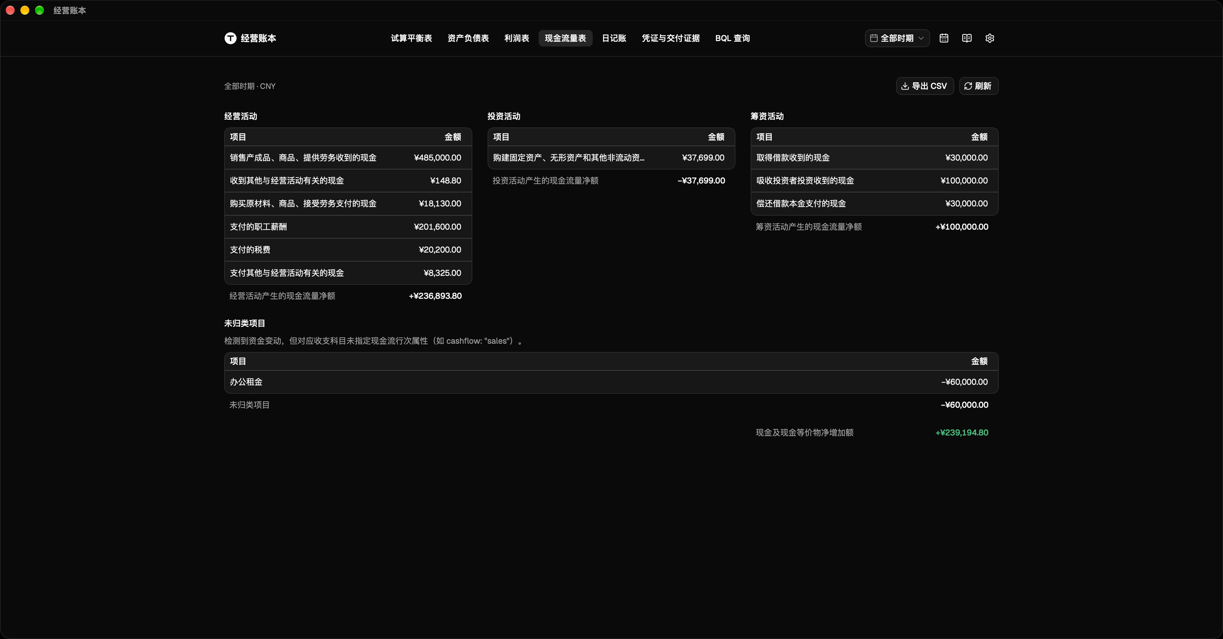Select the 现金流量表 tab
Screen dimensions: 1223x639
565,38
